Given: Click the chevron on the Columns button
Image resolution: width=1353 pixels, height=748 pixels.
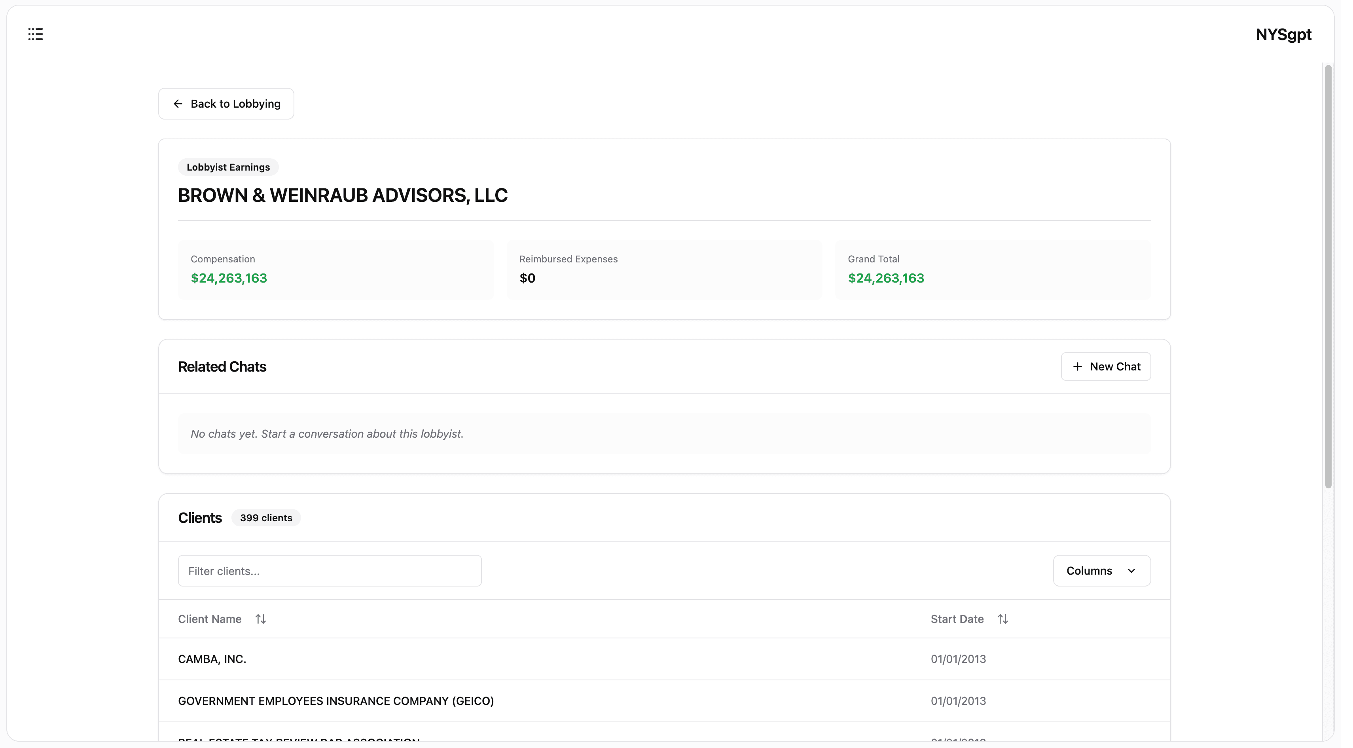Looking at the screenshot, I should (1132, 570).
